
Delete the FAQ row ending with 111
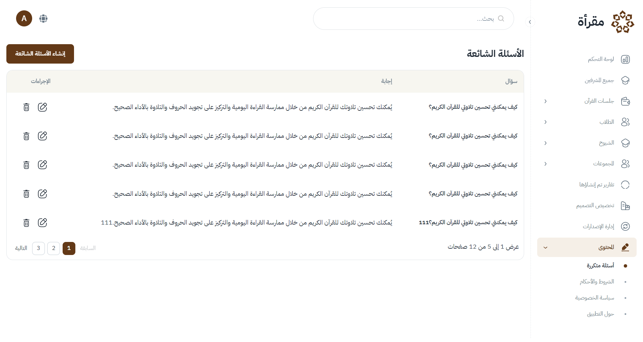point(26,223)
